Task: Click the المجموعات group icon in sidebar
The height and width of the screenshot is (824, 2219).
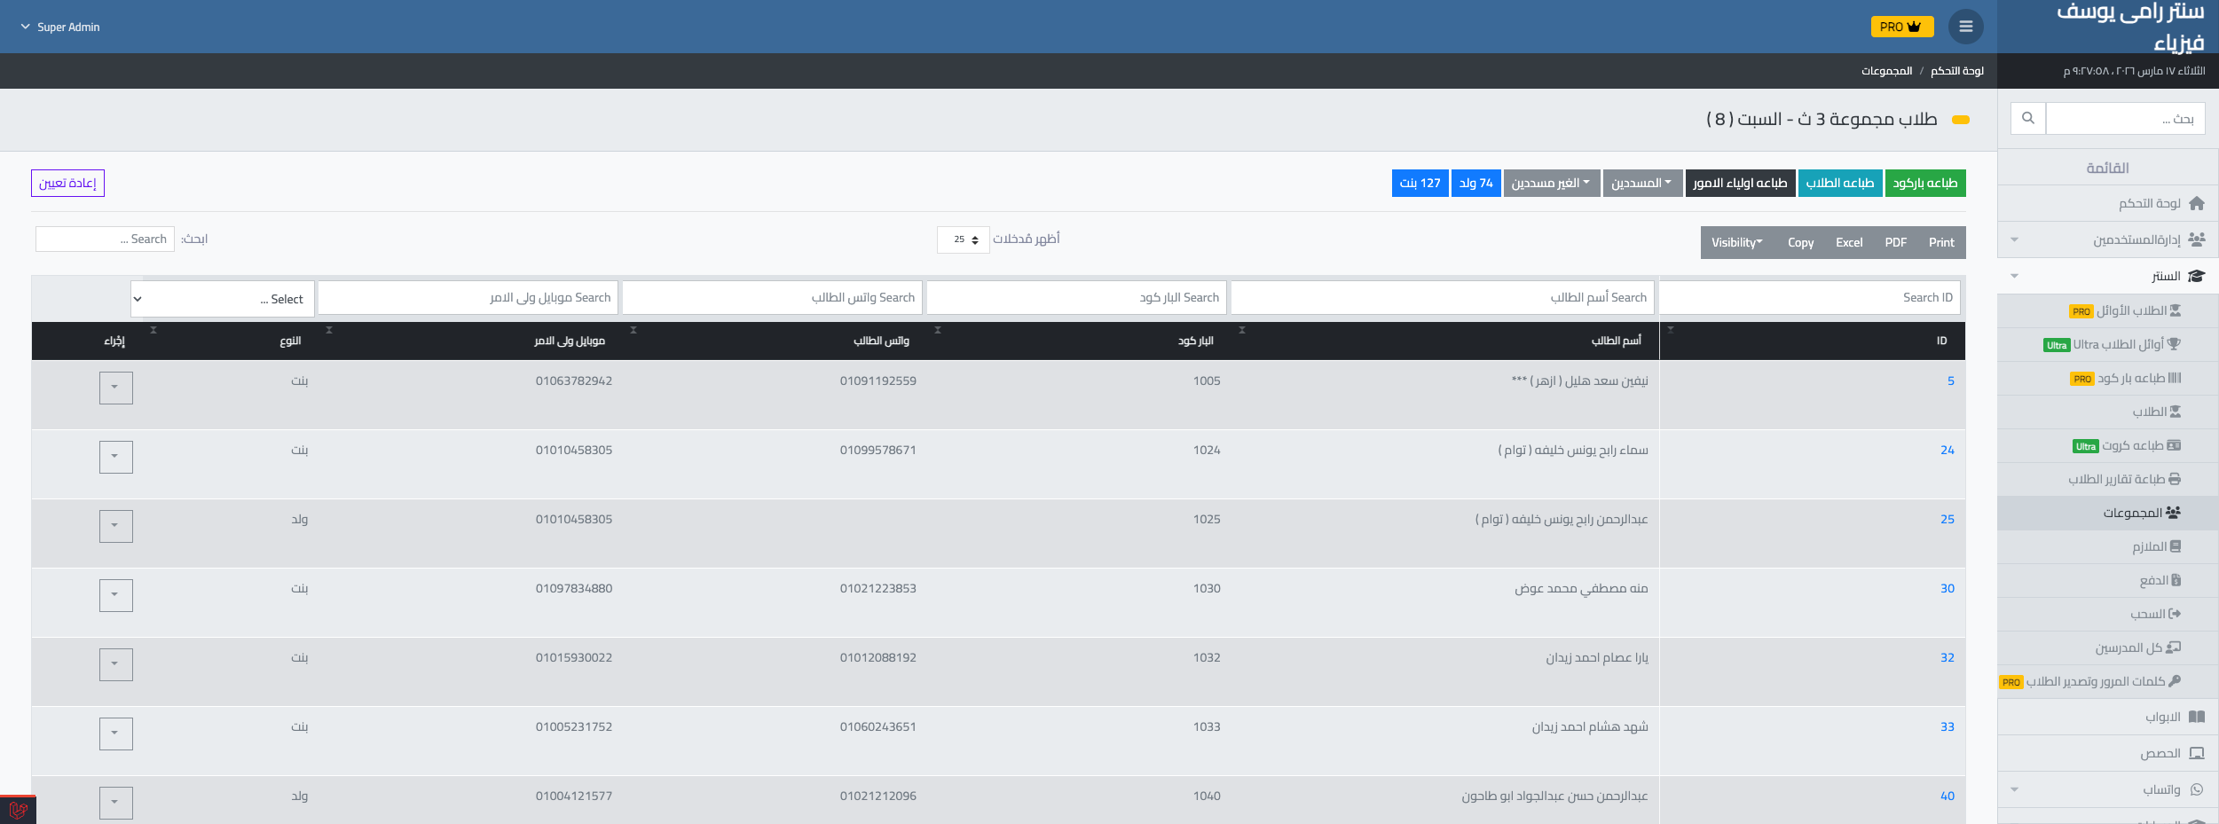Action: click(2173, 513)
